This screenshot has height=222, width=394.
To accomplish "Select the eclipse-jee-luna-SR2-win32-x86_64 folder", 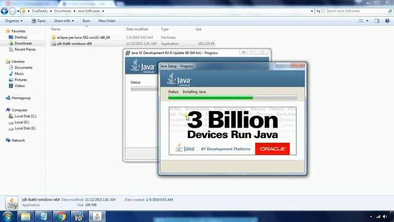I will 83,38.
